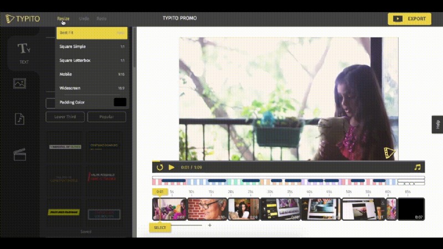Pick the 'Handful of Olives' text template
Viewport: 443px width, 249px height.
point(65,147)
